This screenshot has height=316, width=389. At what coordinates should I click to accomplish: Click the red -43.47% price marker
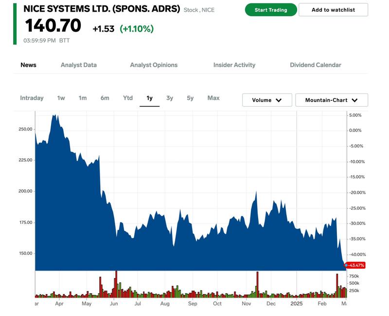(x=355, y=265)
